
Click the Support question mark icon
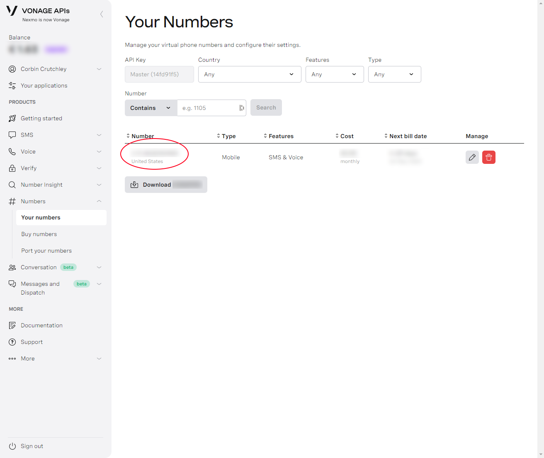pos(12,342)
